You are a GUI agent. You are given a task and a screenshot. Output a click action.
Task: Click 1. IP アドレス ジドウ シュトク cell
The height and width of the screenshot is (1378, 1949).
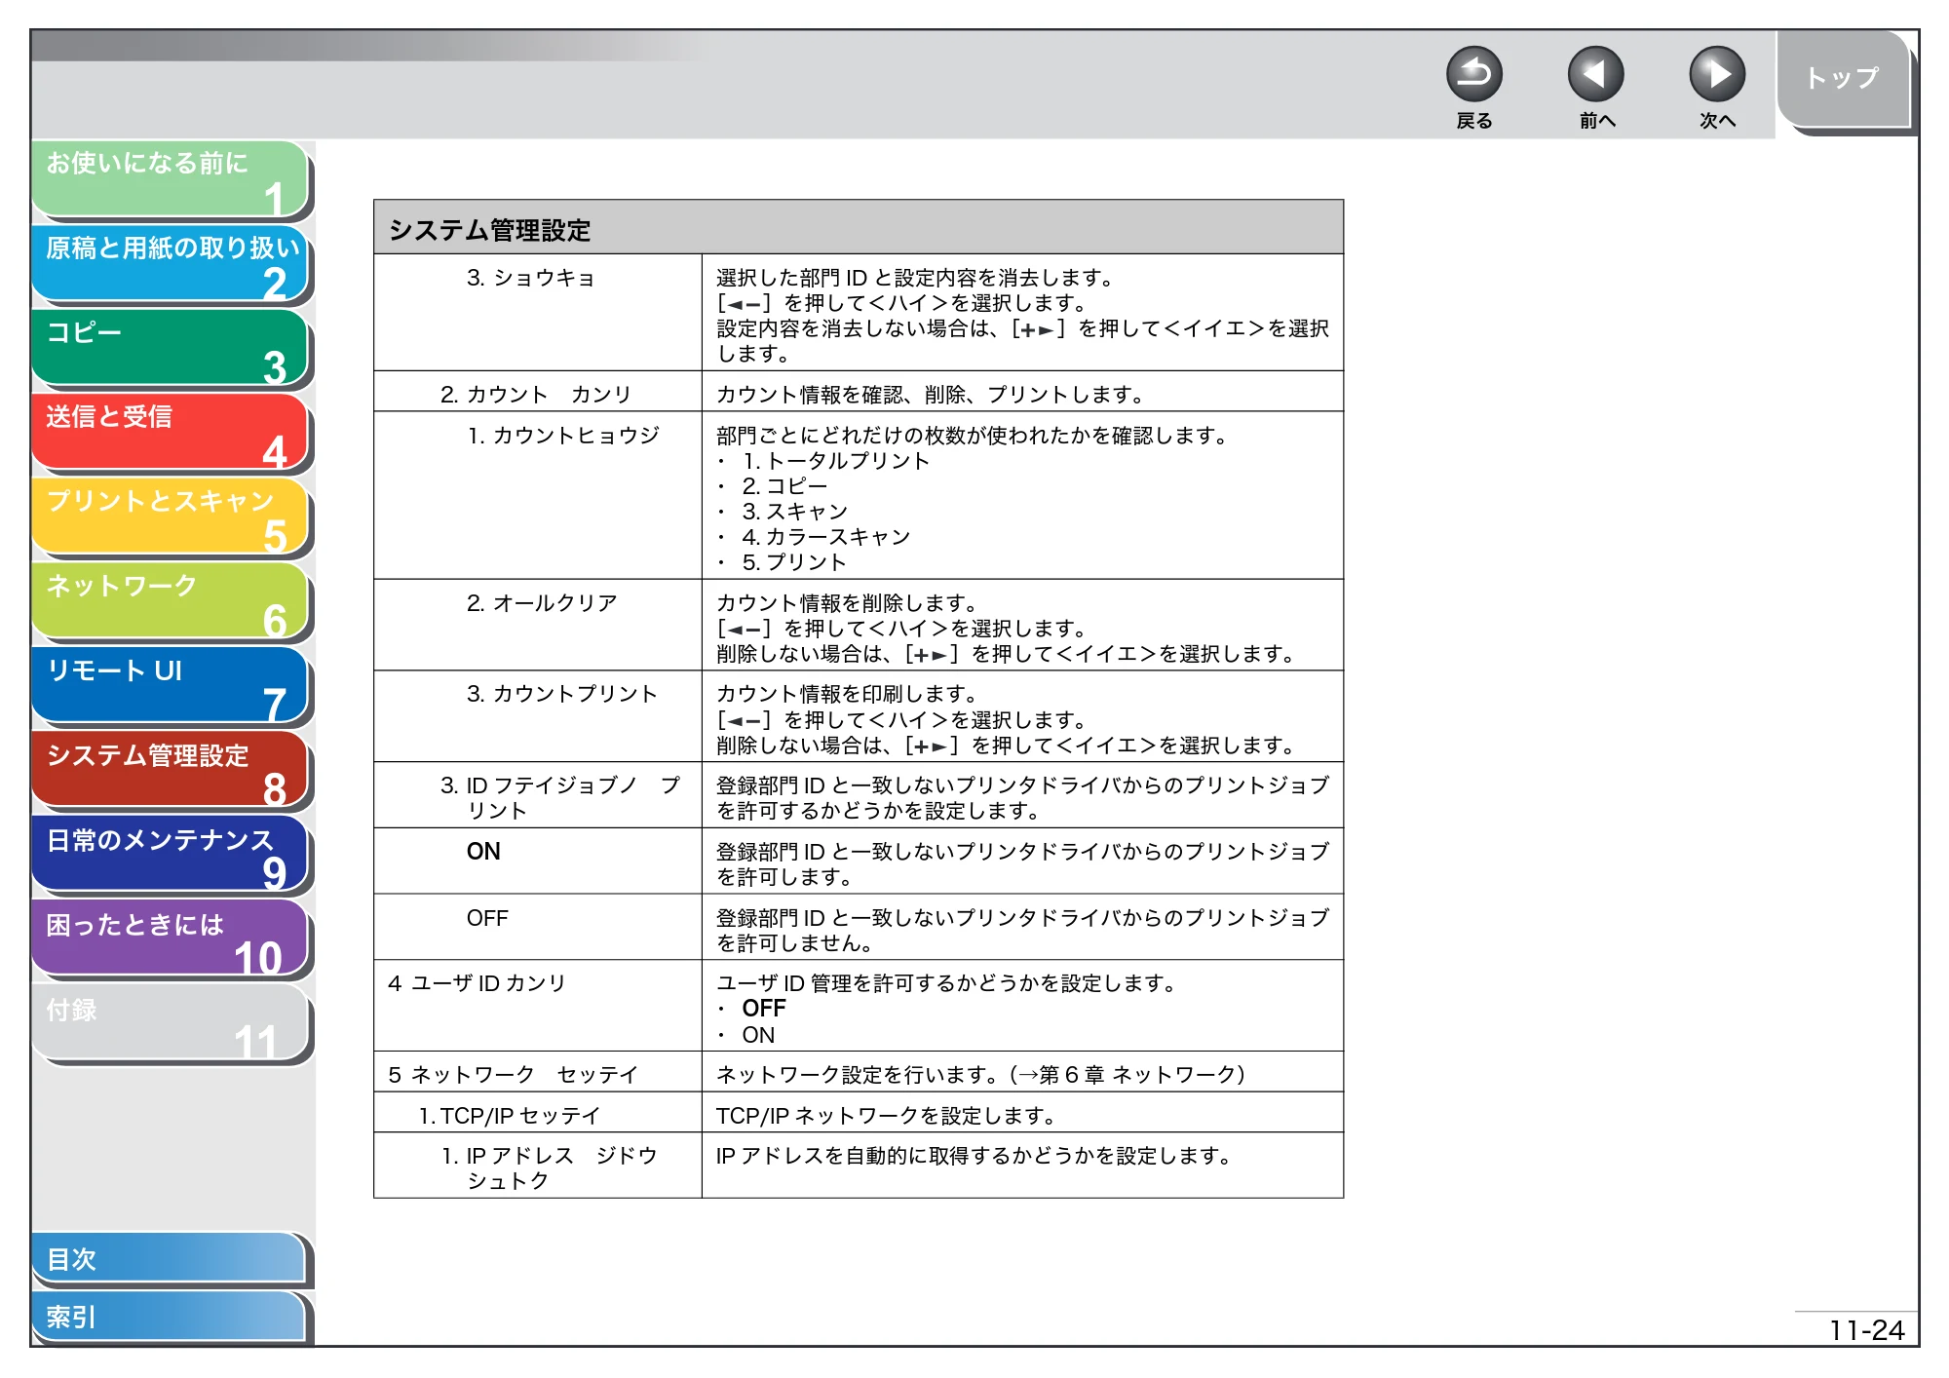(538, 1166)
